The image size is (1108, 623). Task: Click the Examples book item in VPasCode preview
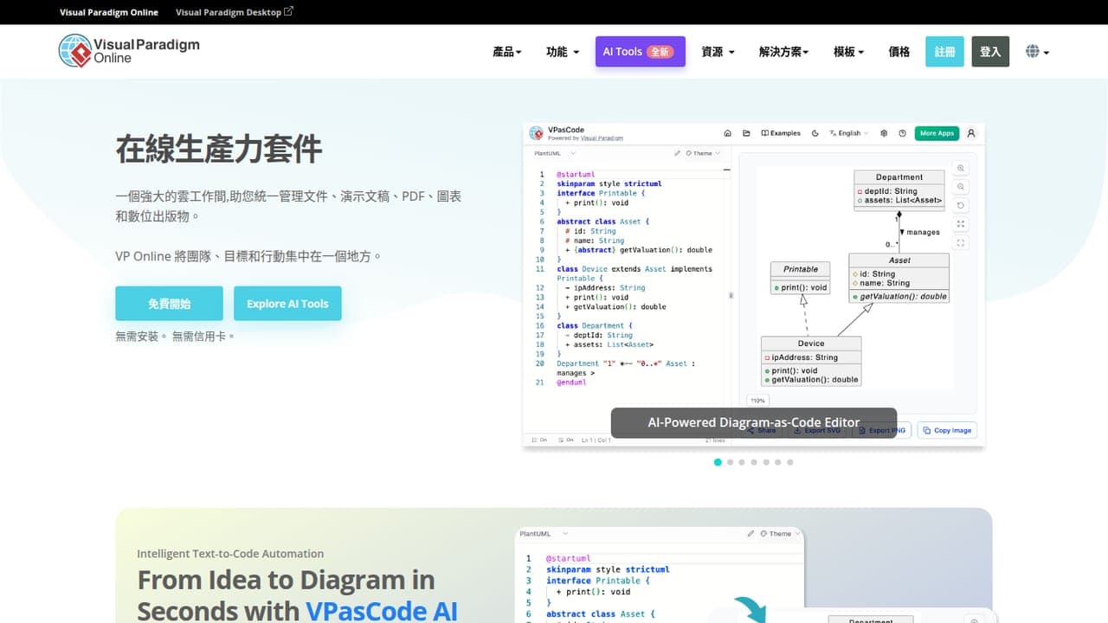(x=781, y=133)
